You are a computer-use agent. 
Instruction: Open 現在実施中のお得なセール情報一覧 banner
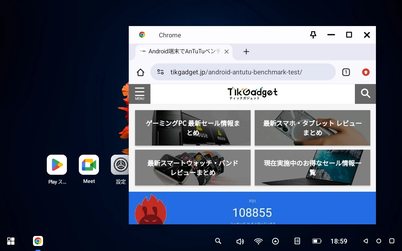pyautogui.click(x=312, y=168)
